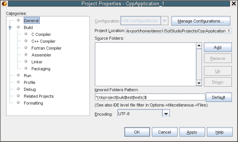This screenshot has height=142, width=238.
Task: Select the Linker category
Action: 37,62
